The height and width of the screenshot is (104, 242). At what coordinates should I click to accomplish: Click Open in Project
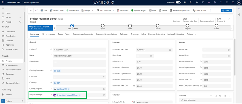pyautogui.click(x=139, y=10)
